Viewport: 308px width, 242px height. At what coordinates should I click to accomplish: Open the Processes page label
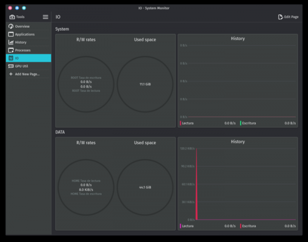(x=23, y=50)
